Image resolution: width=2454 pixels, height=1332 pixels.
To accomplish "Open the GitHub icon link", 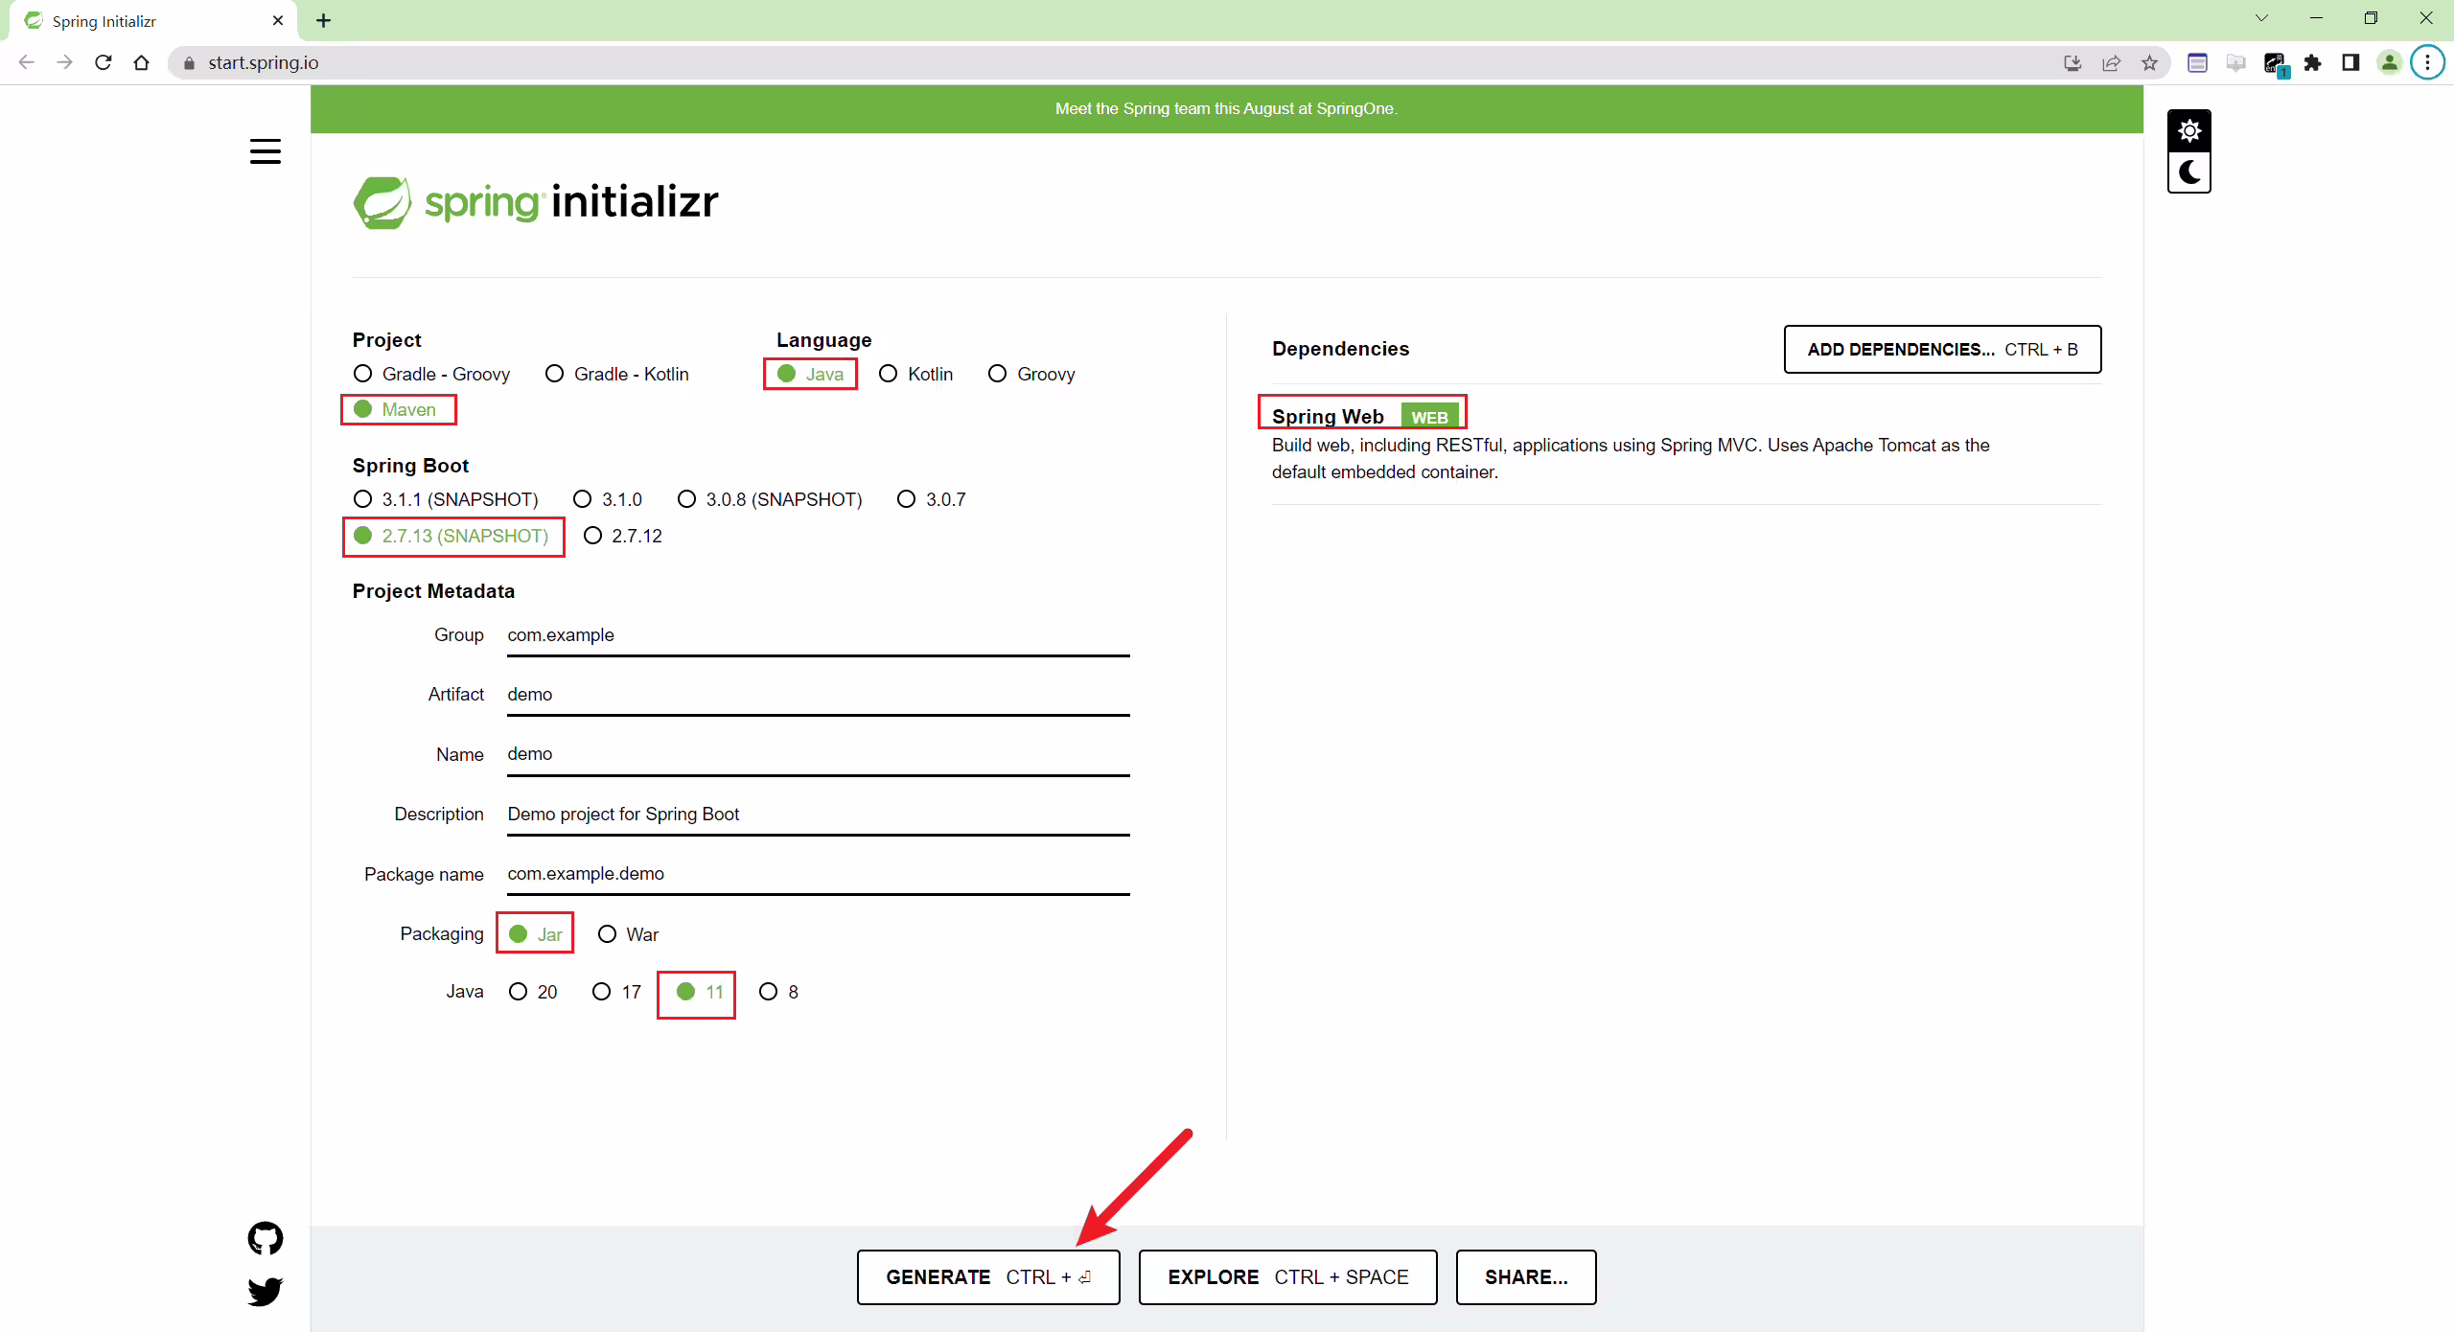I will (266, 1238).
